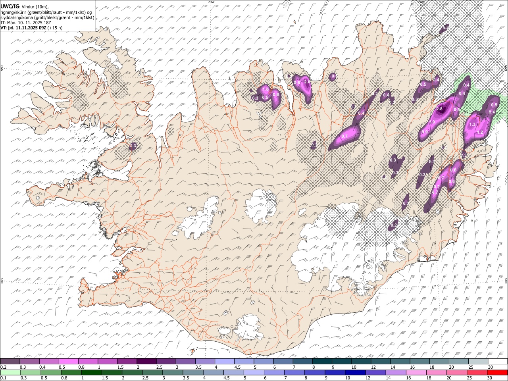Click the 1.3 precipitation value in the east
508x381 pixels.
click(x=472, y=124)
